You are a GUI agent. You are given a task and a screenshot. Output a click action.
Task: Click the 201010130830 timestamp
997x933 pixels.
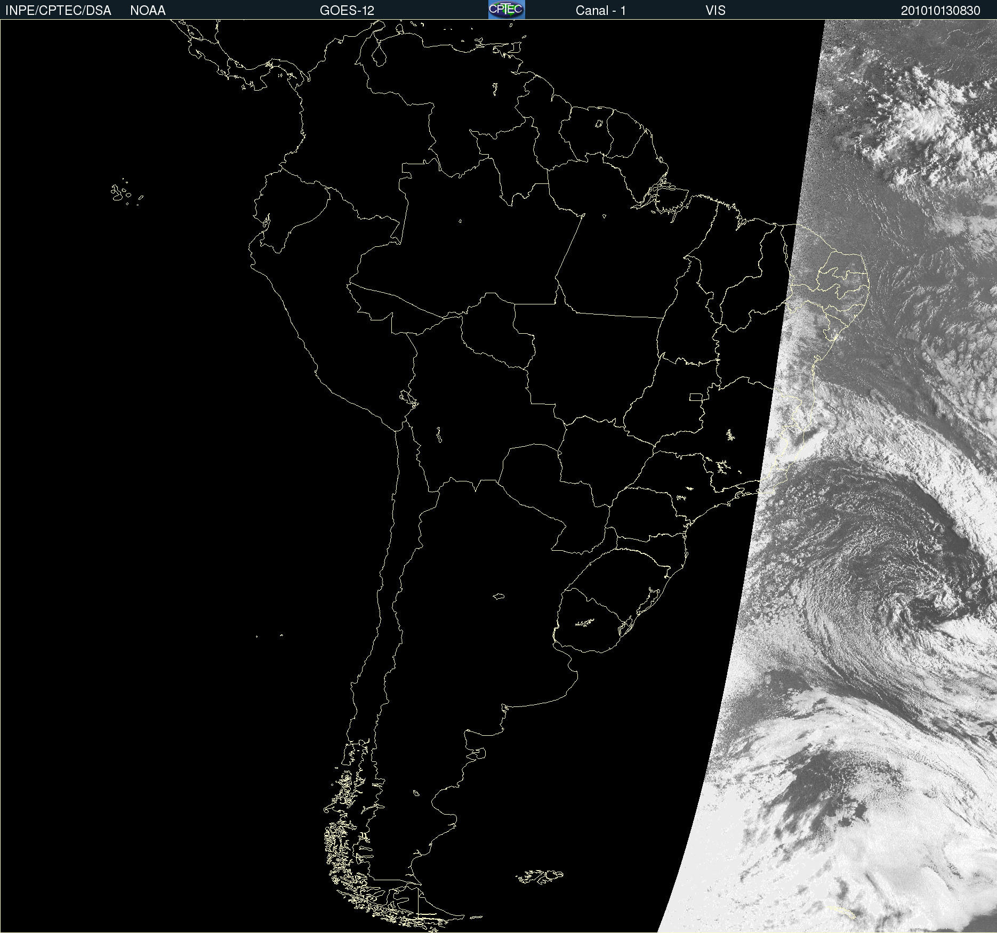(940, 11)
